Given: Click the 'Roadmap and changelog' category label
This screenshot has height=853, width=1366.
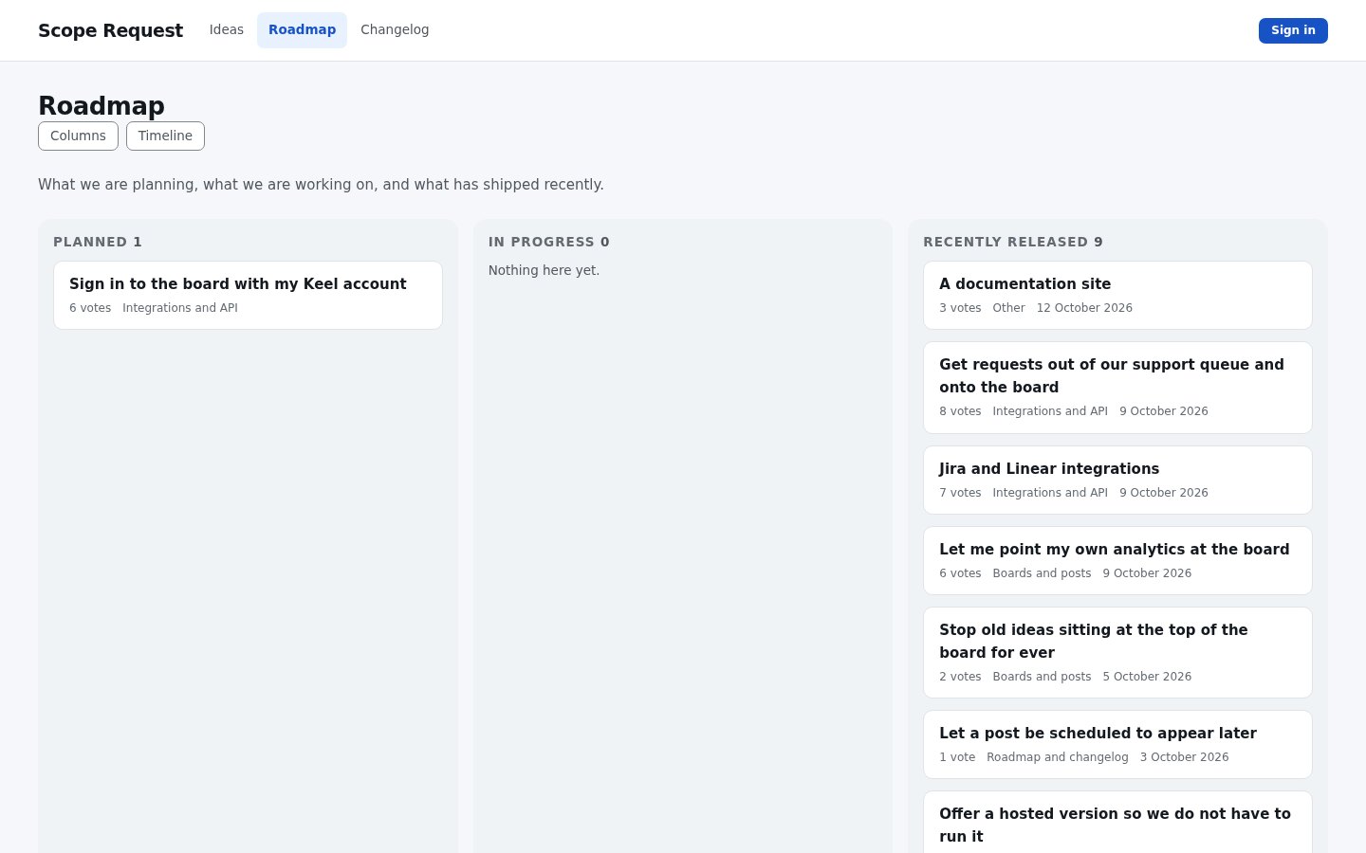Looking at the screenshot, I should (x=1058, y=757).
